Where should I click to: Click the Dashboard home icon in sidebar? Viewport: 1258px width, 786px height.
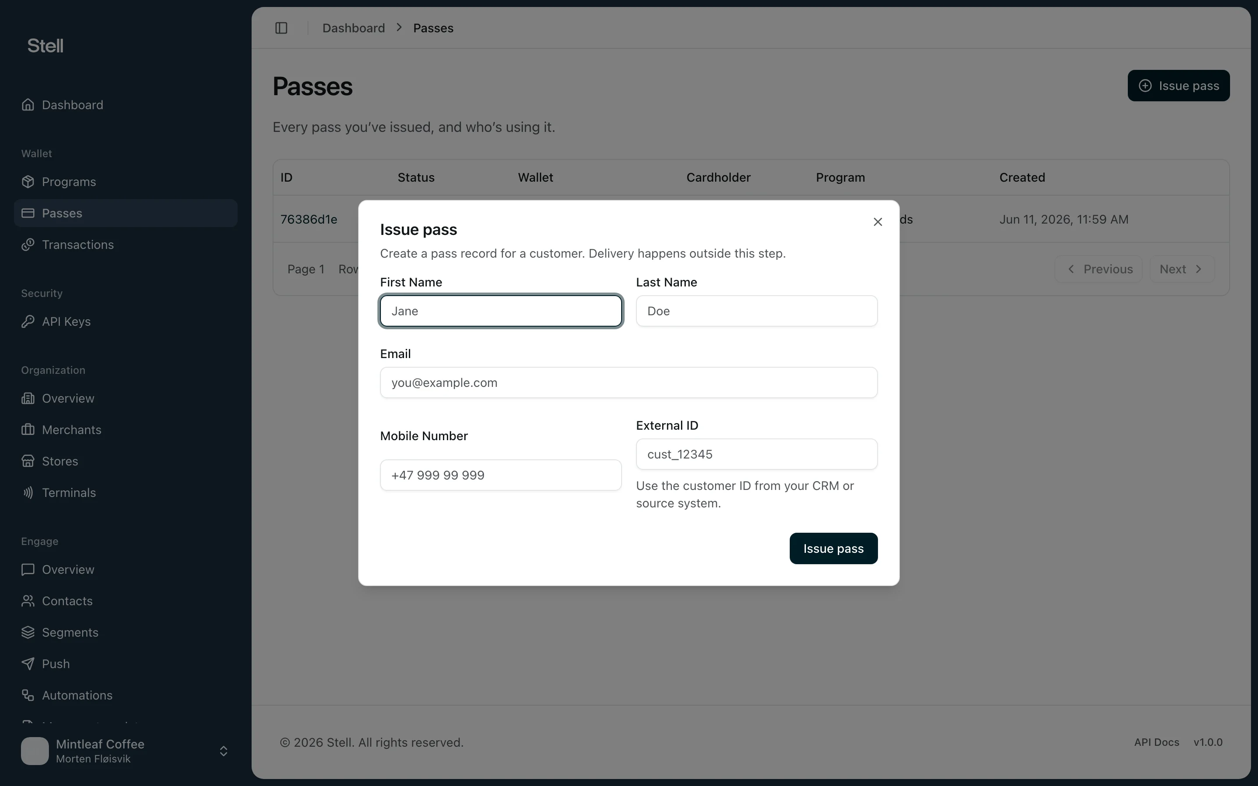[28, 105]
